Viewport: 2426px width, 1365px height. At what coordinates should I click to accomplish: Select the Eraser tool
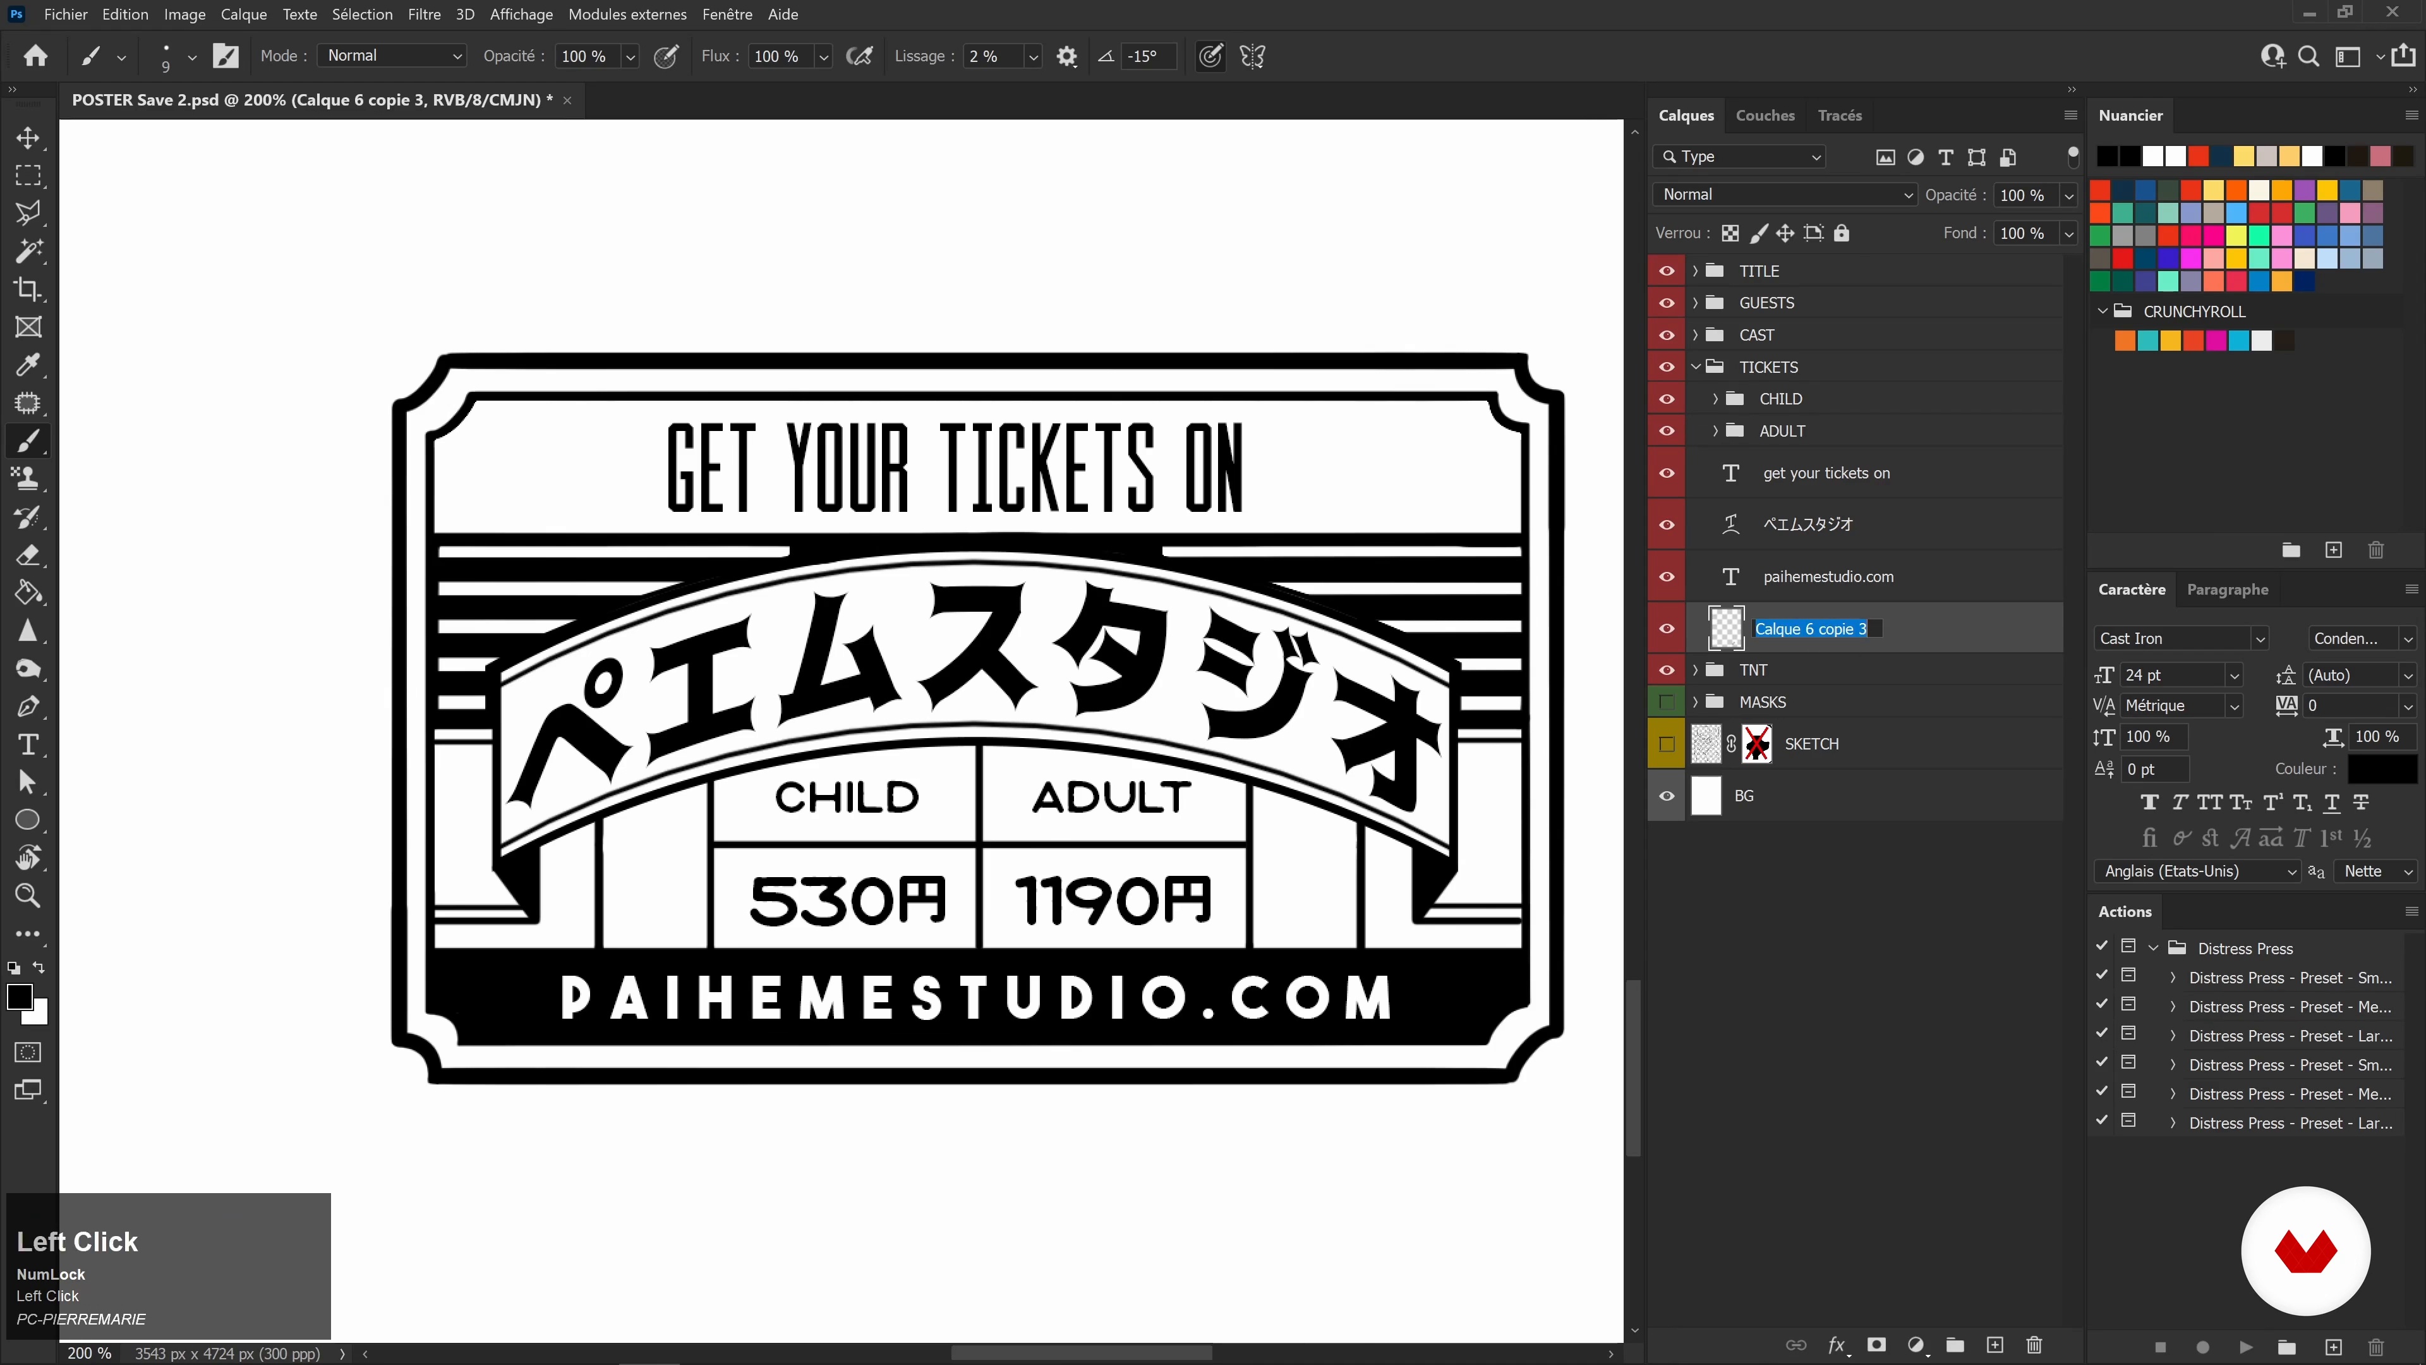tap(28, 555)
